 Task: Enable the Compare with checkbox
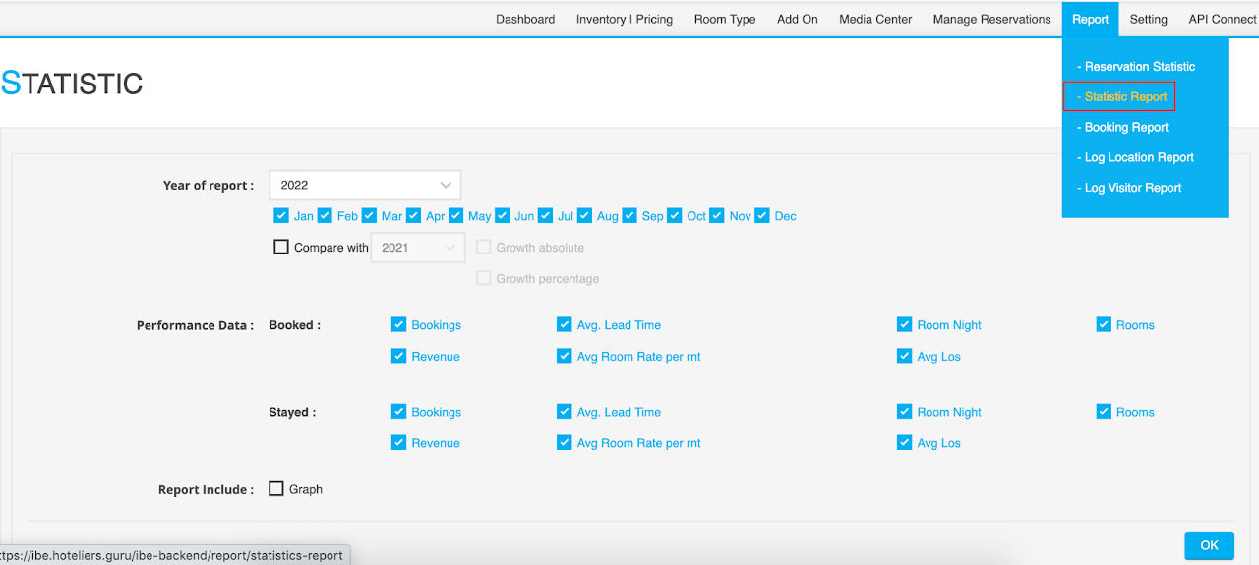click(x=281, y=248)
